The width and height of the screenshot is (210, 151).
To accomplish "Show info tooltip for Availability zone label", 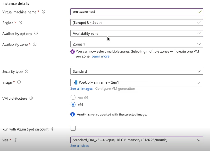I will 35,44.
